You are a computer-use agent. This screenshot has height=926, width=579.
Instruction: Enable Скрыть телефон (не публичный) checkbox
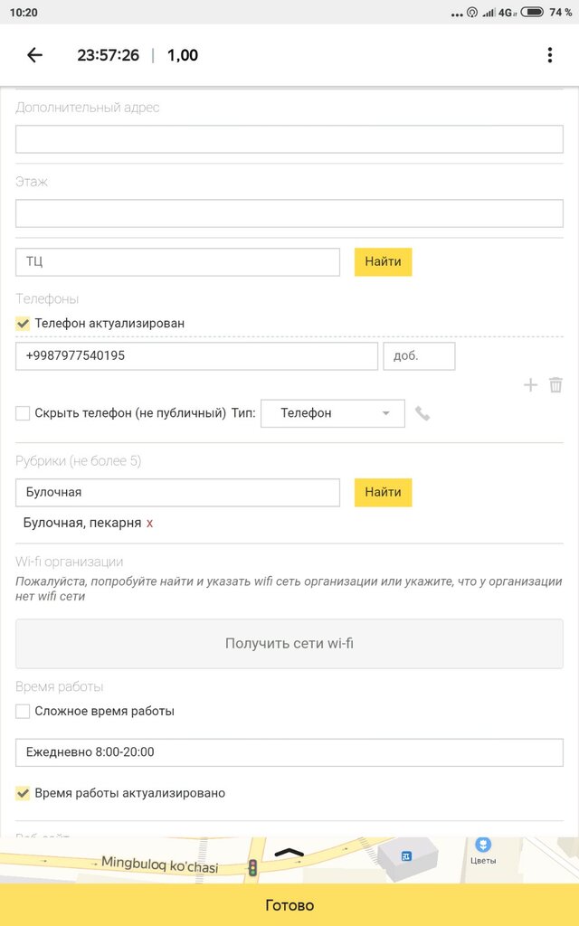tap(24, 413)
